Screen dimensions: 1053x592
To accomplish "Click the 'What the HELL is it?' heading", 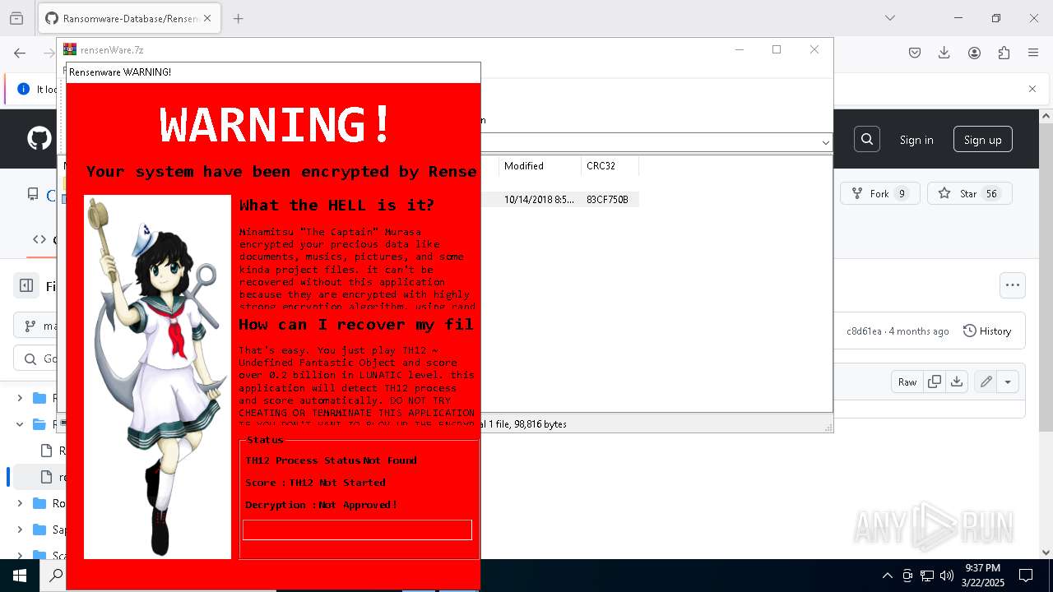I will (x=336, y=206).
